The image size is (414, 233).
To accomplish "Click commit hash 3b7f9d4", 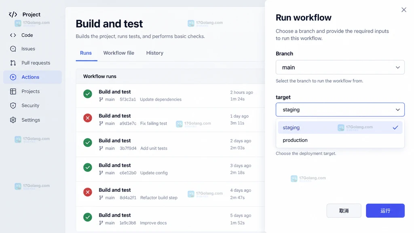I will click(128, 148).
